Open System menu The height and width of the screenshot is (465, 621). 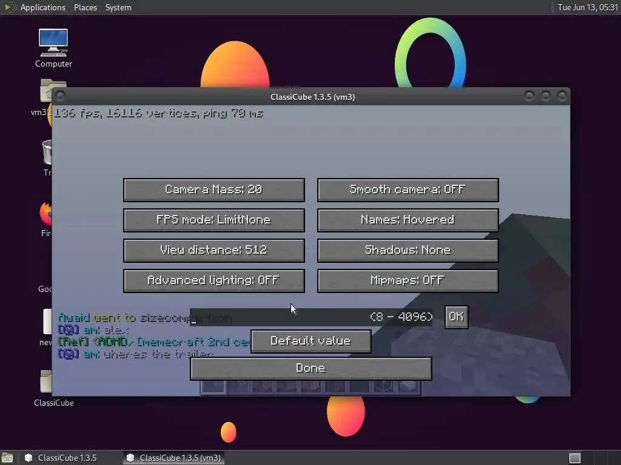(118, 7)
